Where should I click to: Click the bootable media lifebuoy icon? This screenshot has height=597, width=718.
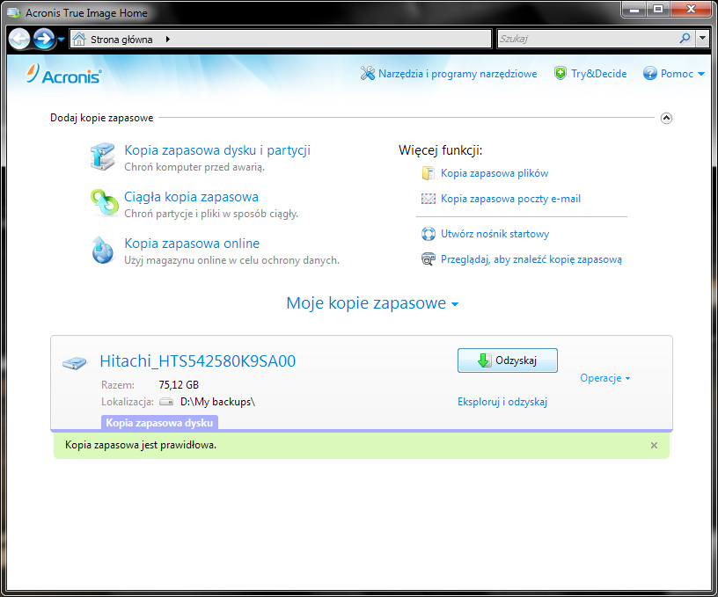pos(429,234)
